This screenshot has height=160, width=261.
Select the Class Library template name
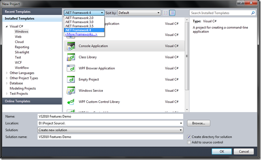click(88, 57)
